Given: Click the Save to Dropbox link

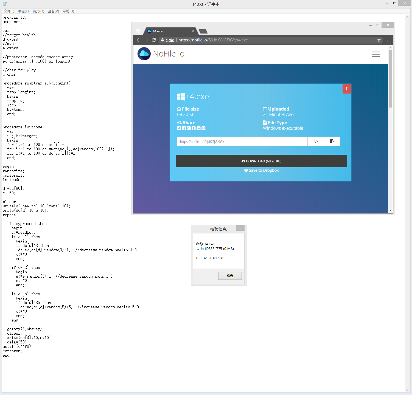Looking at the screenshot, I should [262, 170].
